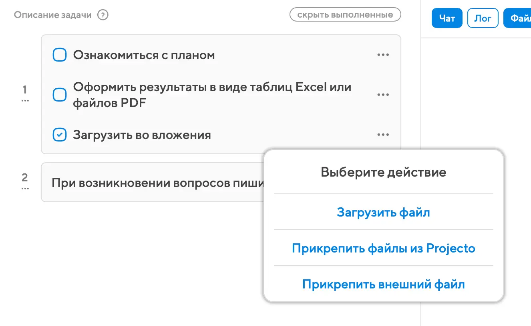
Task: Open three-dot menu for Загрузить во вложения
Action: [x=383, y=135]
